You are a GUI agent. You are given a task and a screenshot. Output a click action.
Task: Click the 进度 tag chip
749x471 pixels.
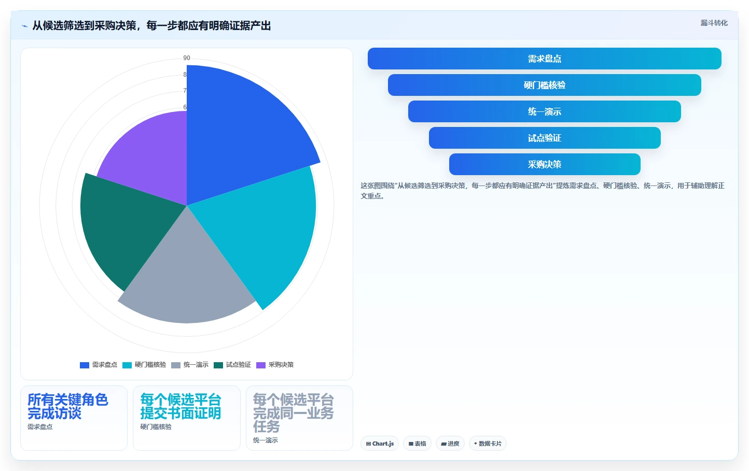coord(450,444)
